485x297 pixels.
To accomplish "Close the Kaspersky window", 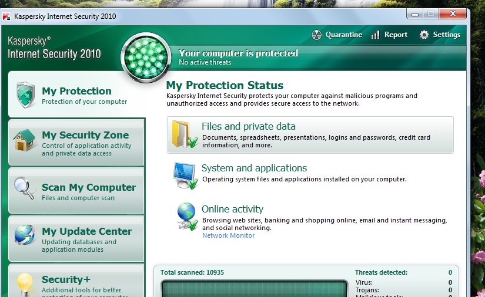I will pyautogui.click(x=453, y=14).
